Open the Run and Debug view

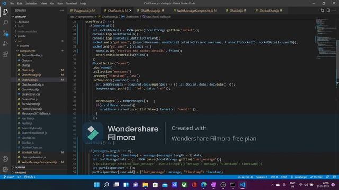coord(5,43)
